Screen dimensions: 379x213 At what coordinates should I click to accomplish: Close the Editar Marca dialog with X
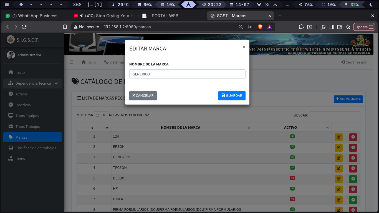pos(244,47)
